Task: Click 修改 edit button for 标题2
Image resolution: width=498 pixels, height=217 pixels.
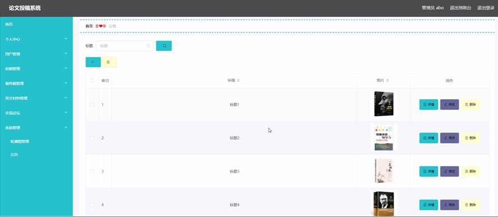Action: 449,138
